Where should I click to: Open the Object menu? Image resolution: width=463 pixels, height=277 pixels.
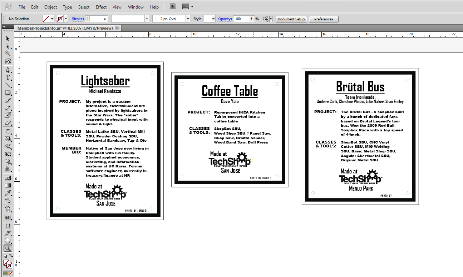pyautogui.click(x=50, y=7)
